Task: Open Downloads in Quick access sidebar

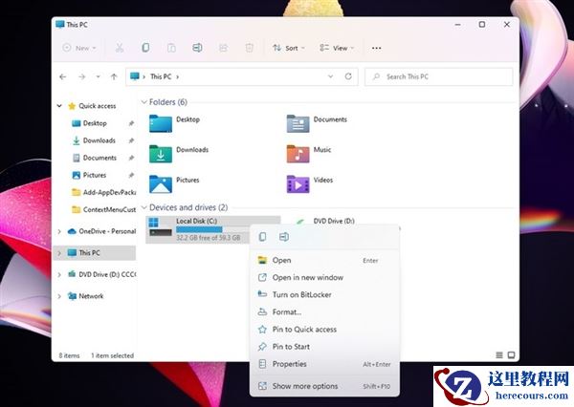Action: [x=99, y=140]
